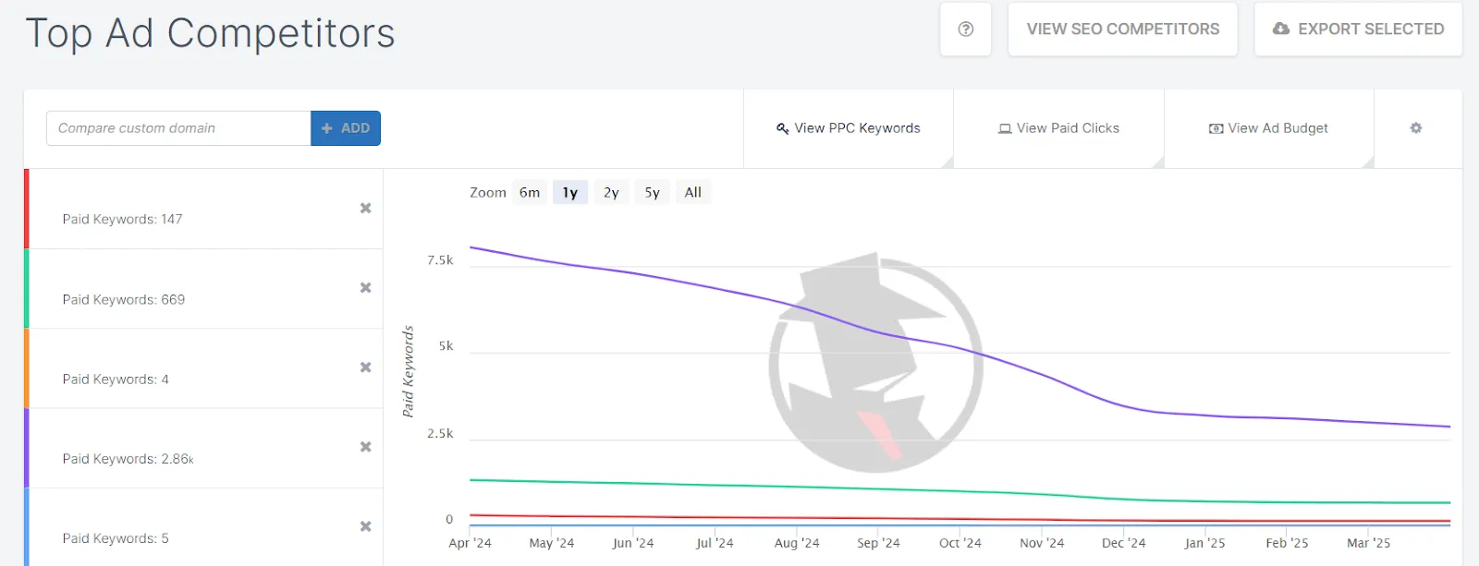Remove competitor with 669 paid keywords
This screenshot has width=1479, height=566.
366,287
